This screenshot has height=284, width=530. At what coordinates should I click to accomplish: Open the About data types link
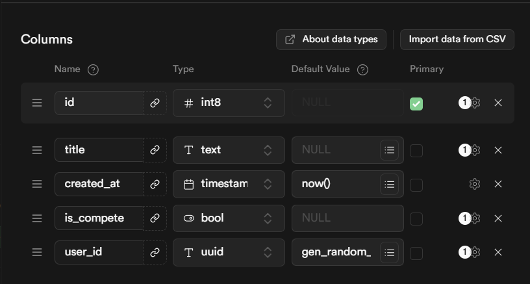coord(331,39)
